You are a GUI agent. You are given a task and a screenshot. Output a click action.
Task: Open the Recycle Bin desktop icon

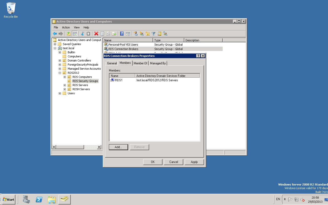tap(11, 11)
